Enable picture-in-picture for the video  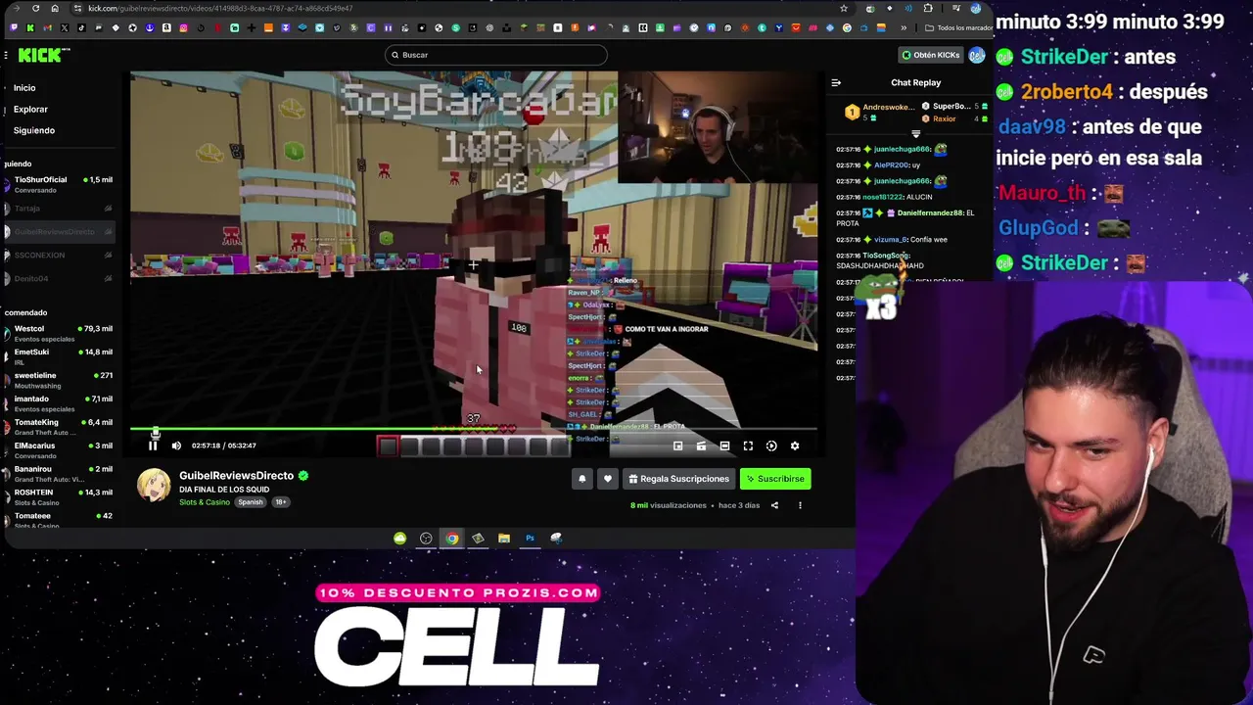pos(677,446)
